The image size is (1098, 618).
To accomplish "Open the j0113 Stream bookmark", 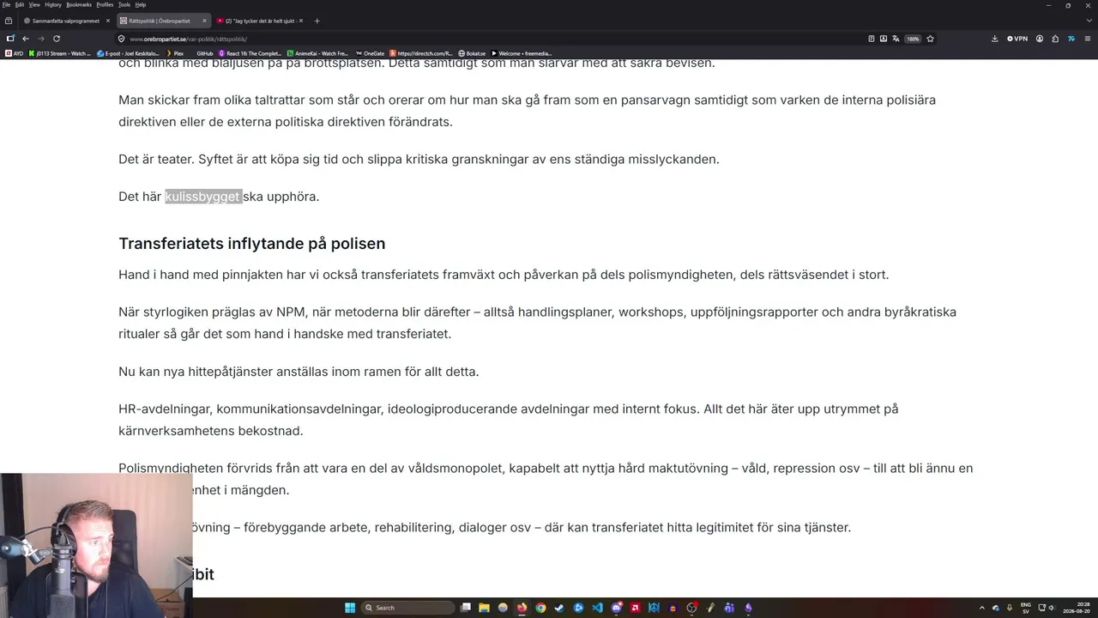I will tap(60, 53).
